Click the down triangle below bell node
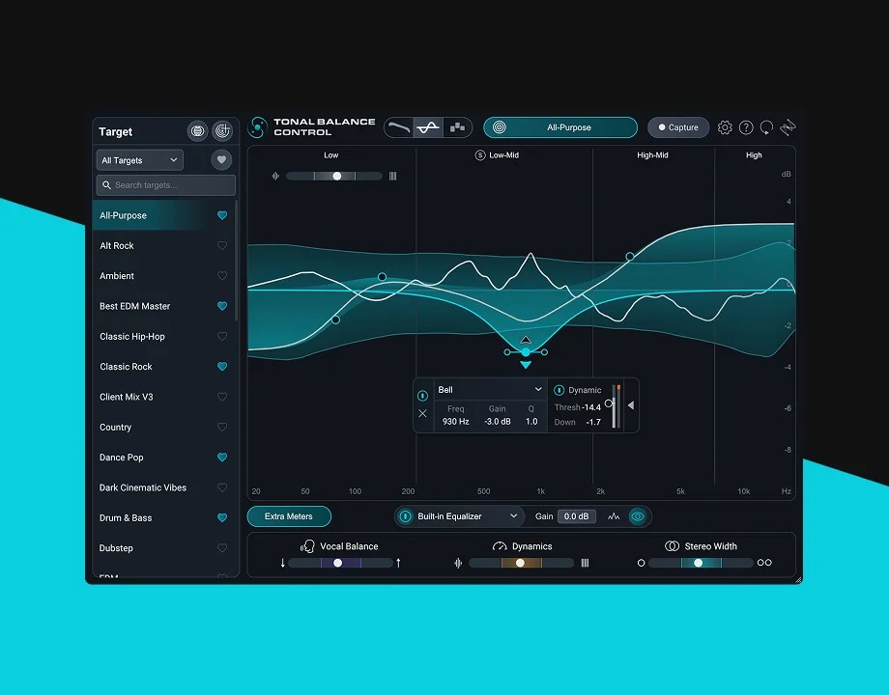This screenshot has width=889, height=695. (x=526, y=365)
